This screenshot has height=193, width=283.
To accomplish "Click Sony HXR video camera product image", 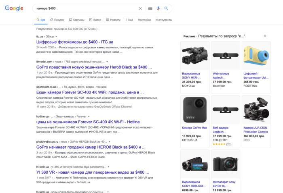I will coord(195,55).
